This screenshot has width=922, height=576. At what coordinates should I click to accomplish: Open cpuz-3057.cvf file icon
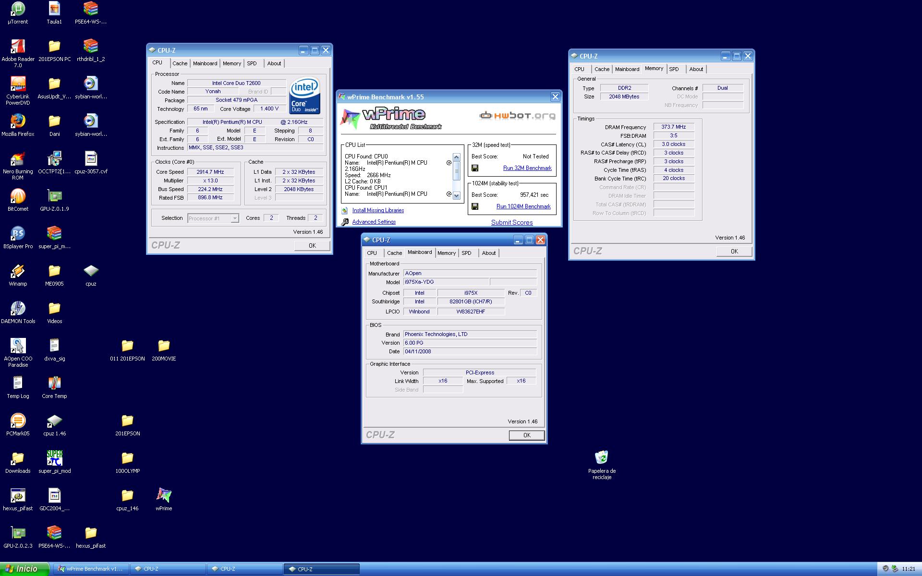coord(91,163)
